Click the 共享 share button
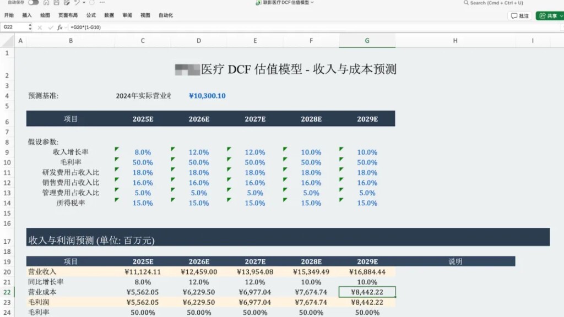 [x=547, y=16]
